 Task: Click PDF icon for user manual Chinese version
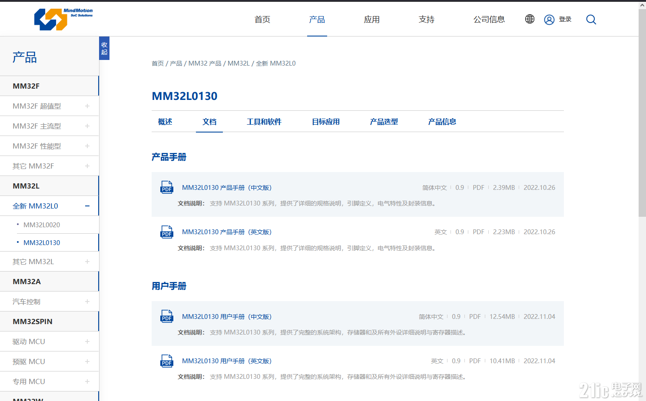pyautogui.click(x=167, y=316)
